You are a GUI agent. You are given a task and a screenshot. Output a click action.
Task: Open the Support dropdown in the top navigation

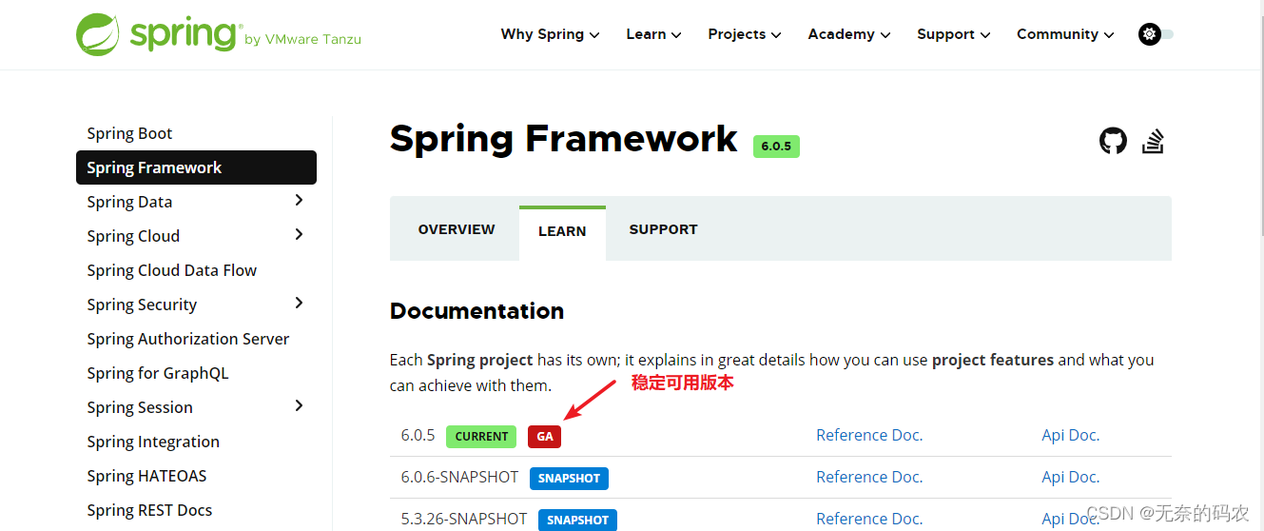click(953, 34)
